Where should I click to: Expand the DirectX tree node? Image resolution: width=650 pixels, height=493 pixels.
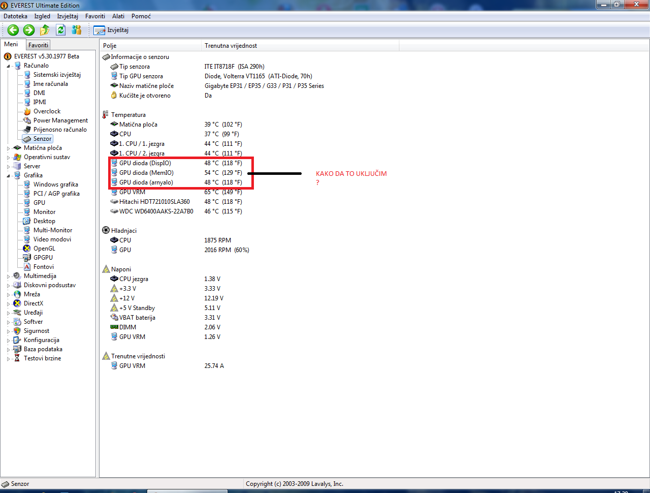coord(8,303)
